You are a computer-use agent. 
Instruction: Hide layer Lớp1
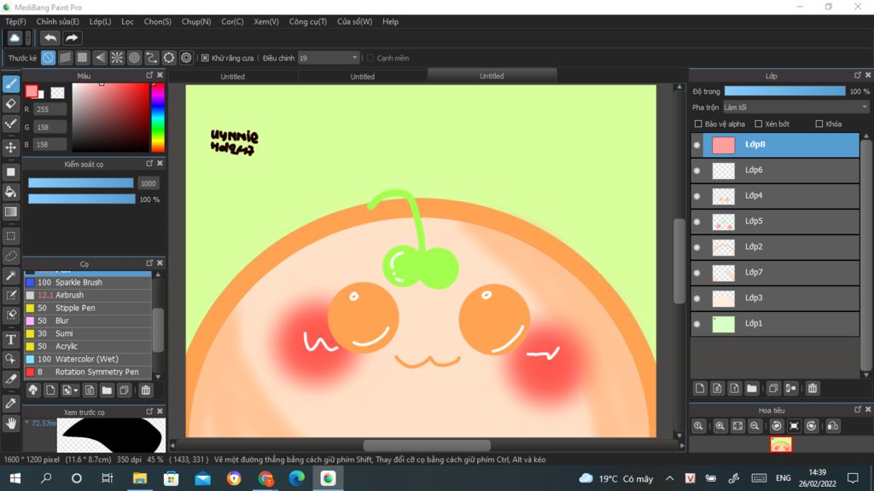[696, 324]
